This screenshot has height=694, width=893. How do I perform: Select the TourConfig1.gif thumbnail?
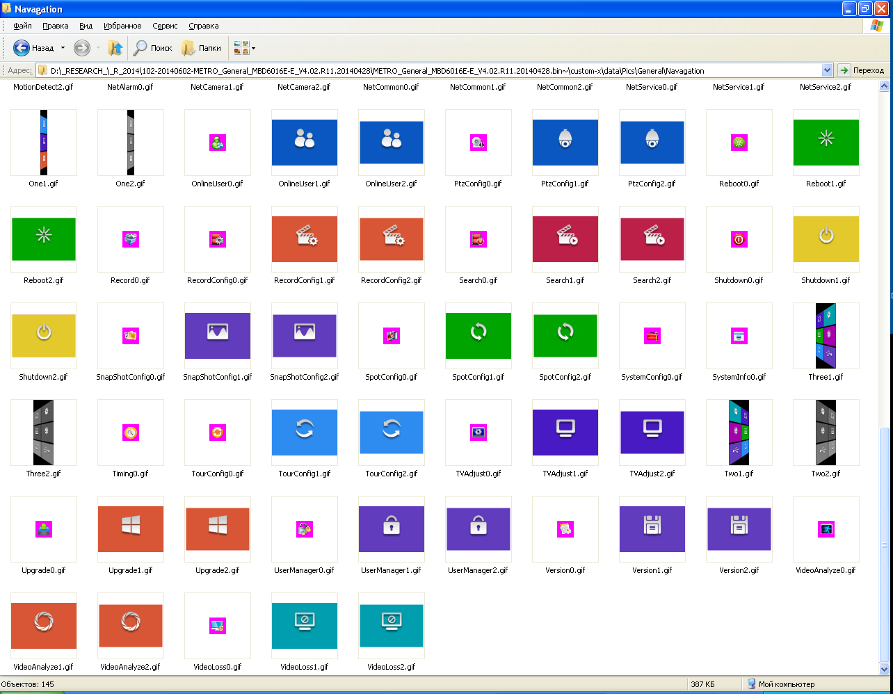tap(304, 433)
